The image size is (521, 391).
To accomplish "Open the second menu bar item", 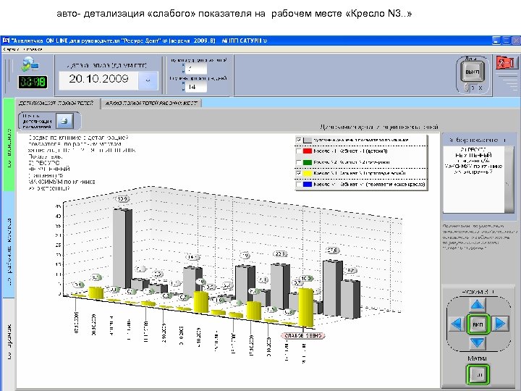I will (x=33, y=49).
